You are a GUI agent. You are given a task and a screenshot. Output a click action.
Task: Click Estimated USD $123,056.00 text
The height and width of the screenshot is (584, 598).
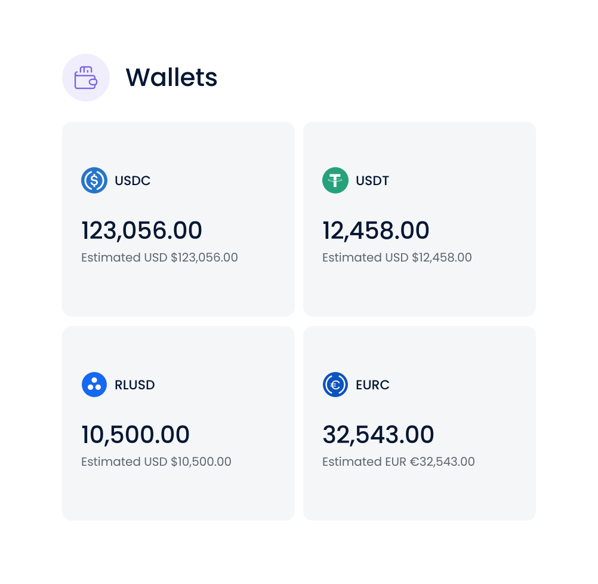pos(159,257)
